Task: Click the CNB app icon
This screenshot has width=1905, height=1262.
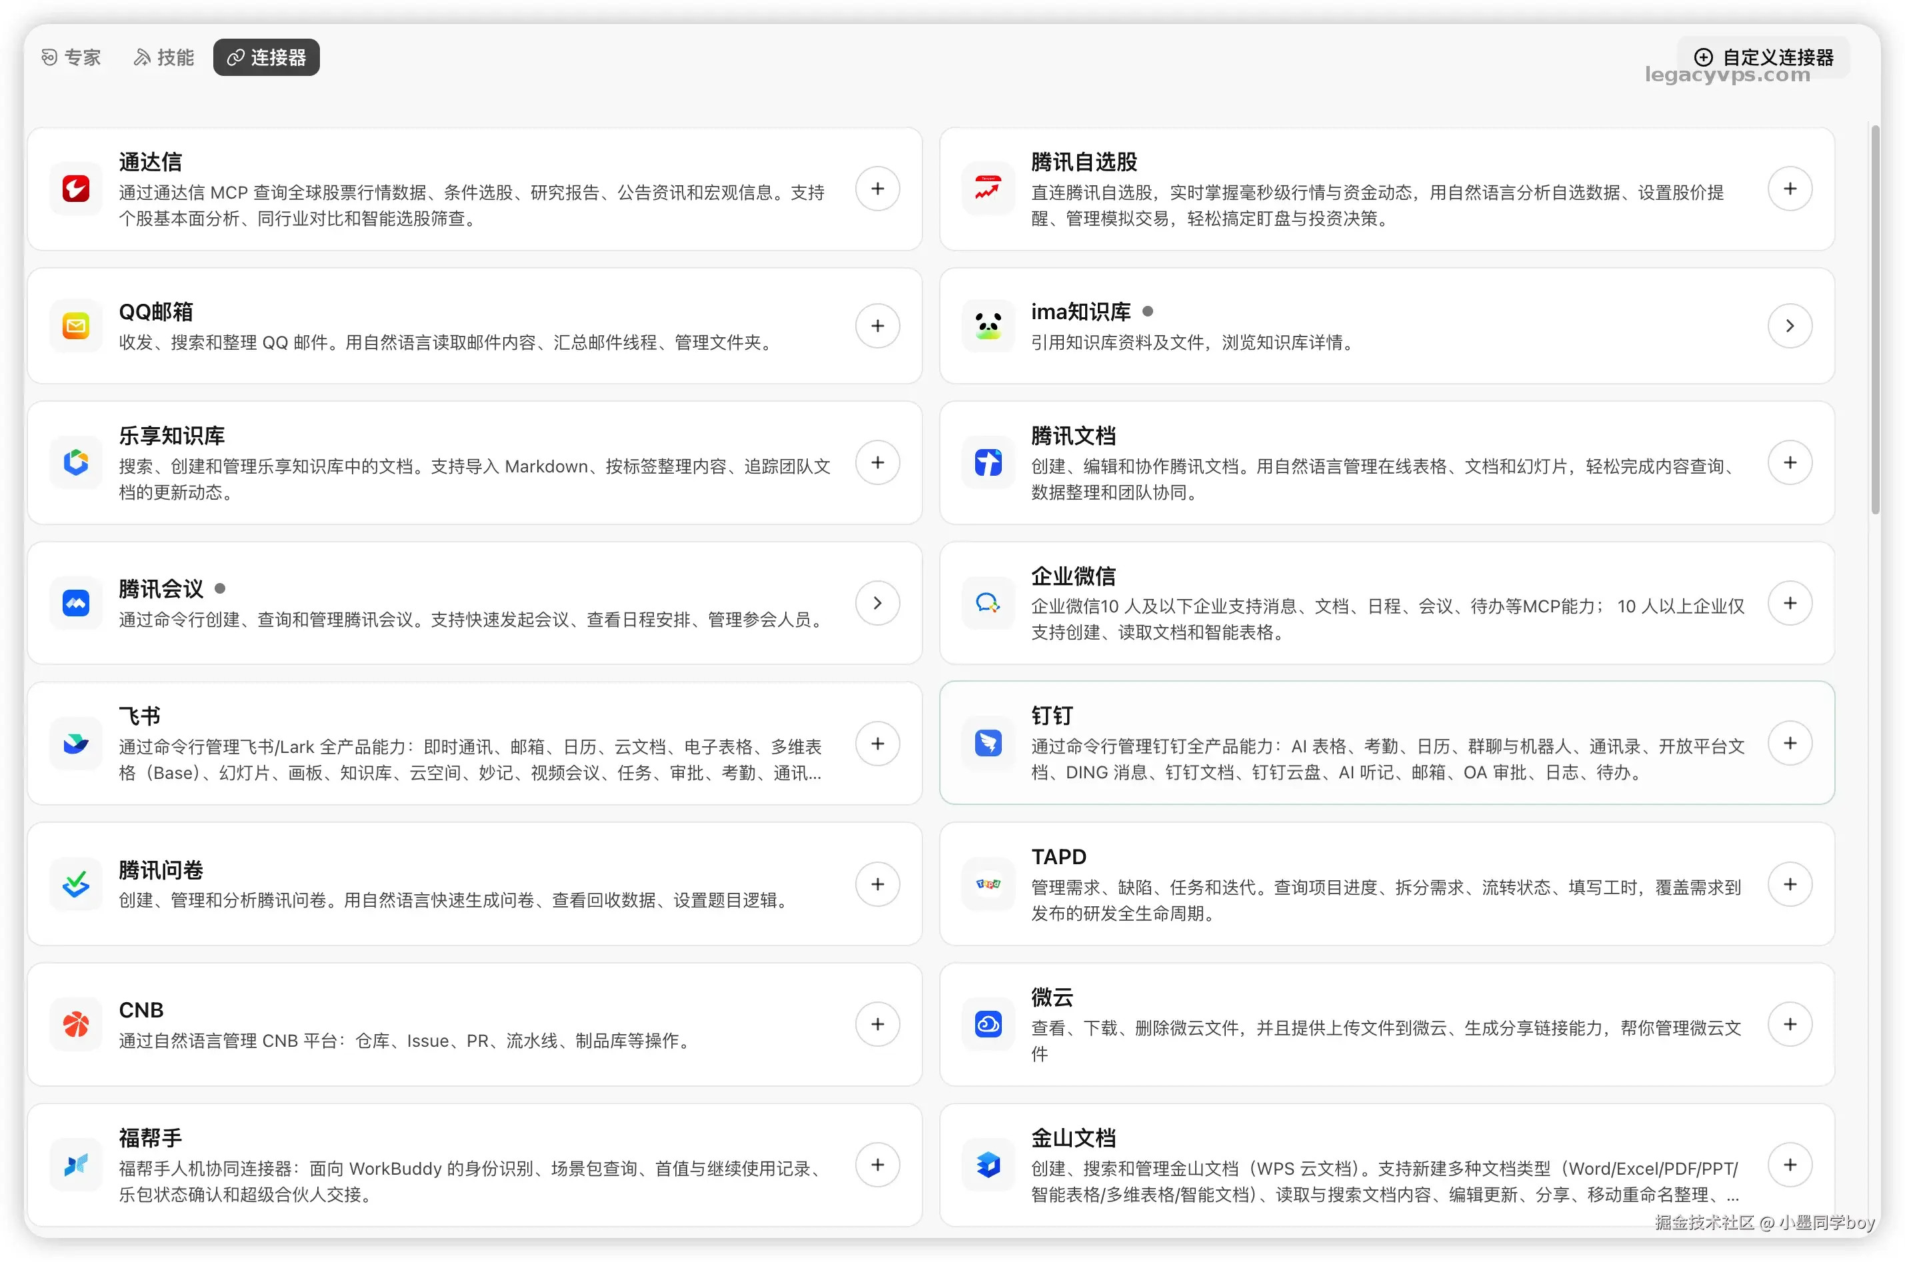Action: [77, 1025]
